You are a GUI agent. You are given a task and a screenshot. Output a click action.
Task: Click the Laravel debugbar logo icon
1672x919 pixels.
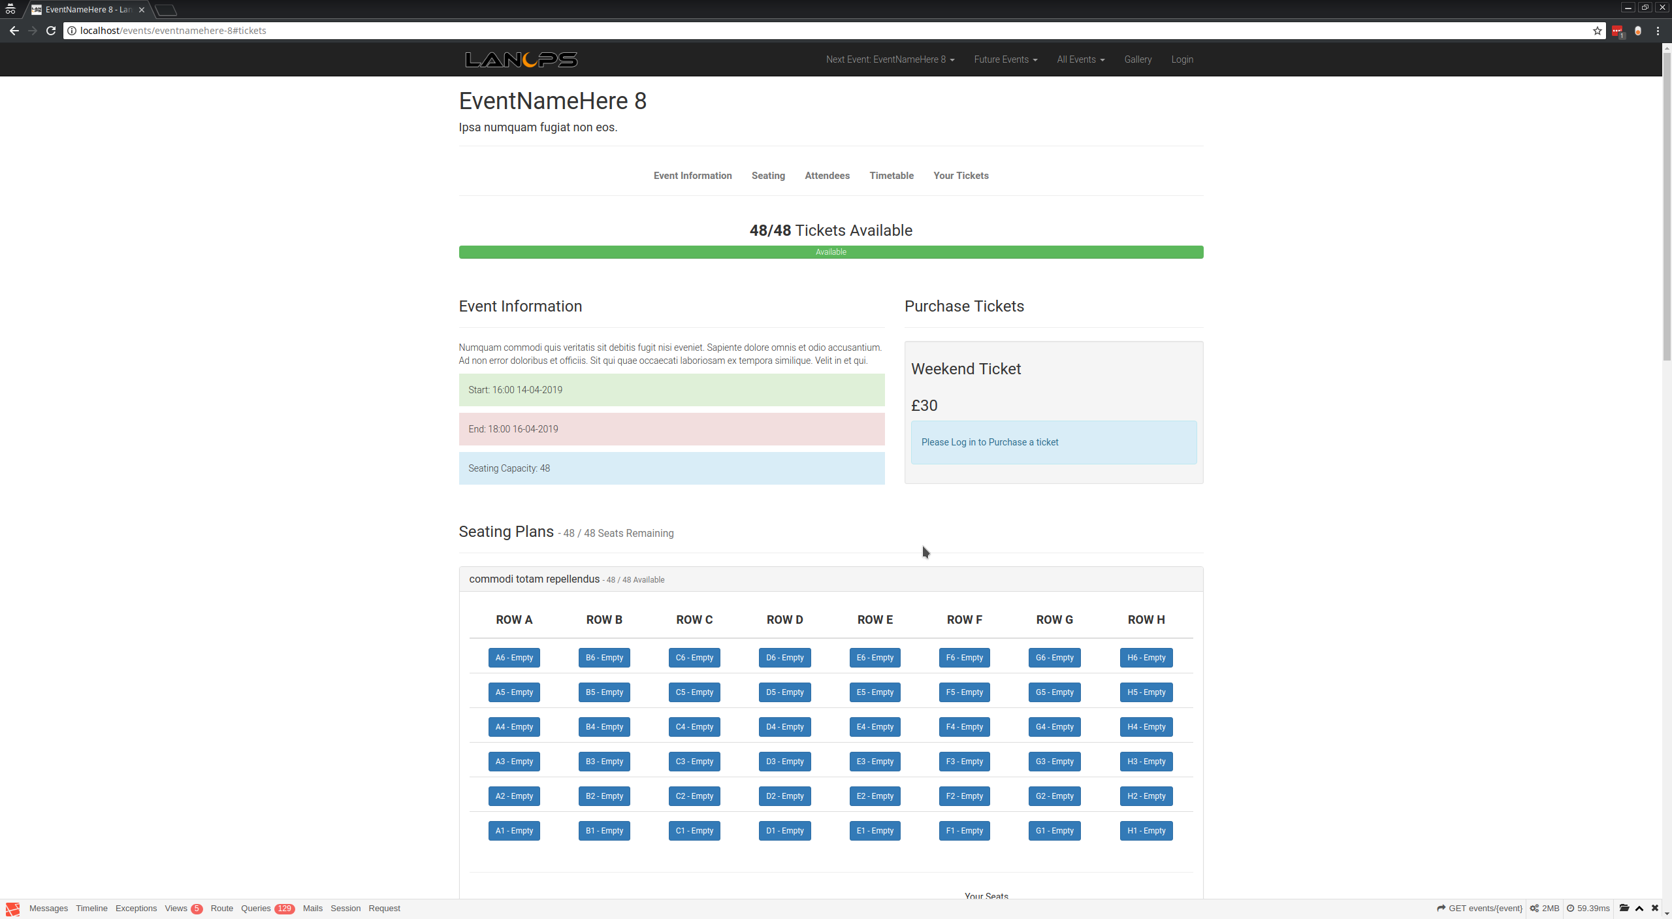12,909
